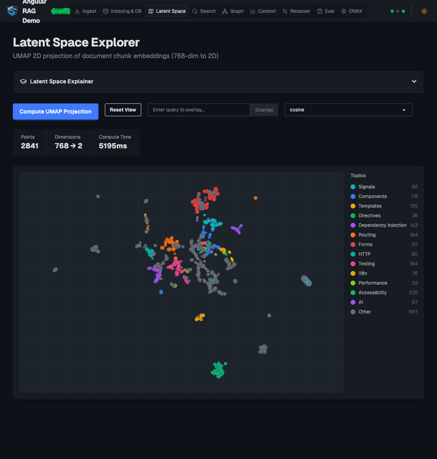The height and width of the screenshot is (459, 437).
Task: Click the Compute Time 5195ms value
Action: click(x=113, y=146)
